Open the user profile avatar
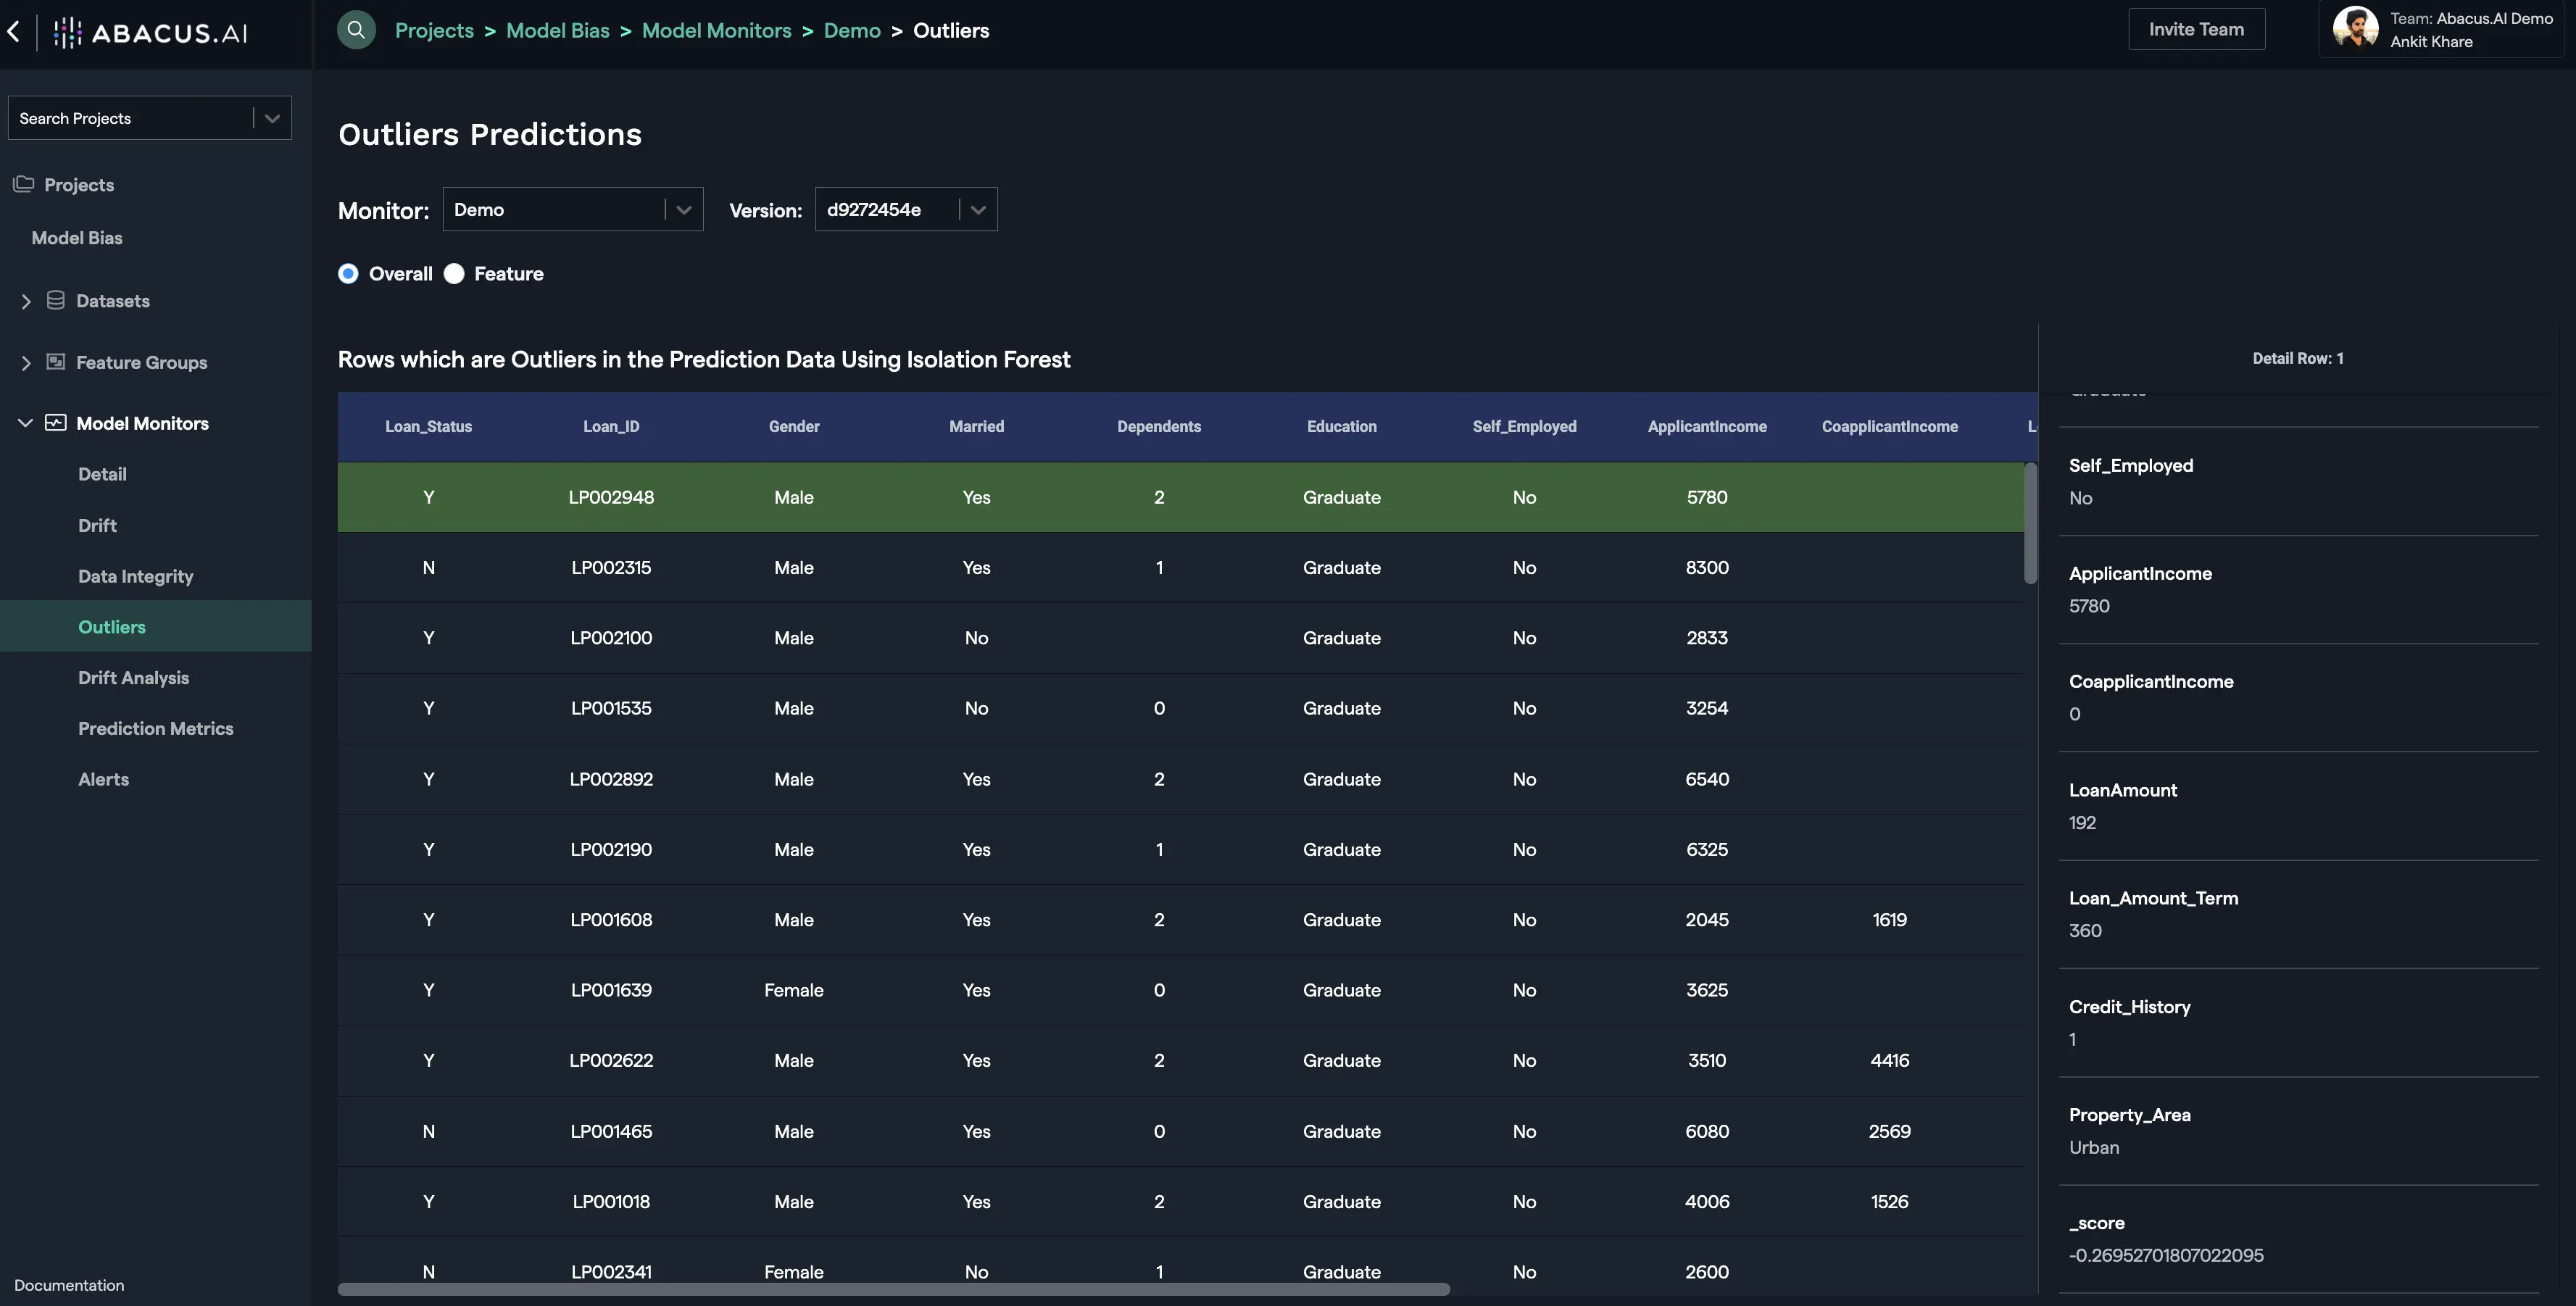2576x1306 pixels. pos(2355,29)
